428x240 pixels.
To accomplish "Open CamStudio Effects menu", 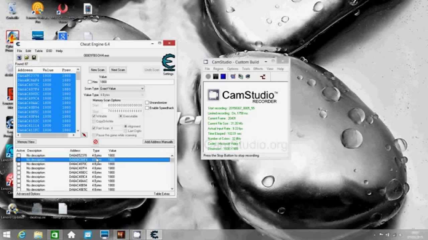I will click(x=258, y=69).
